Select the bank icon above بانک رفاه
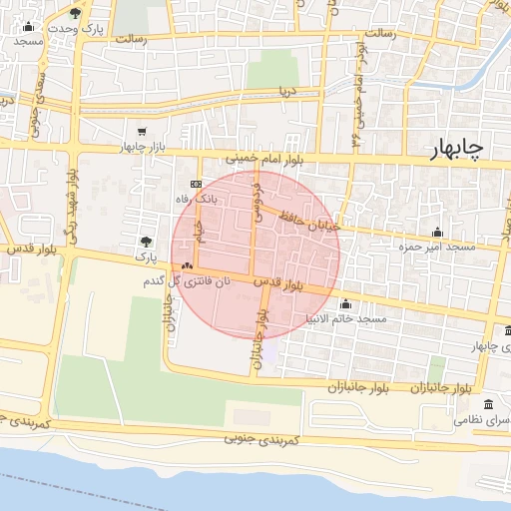 196,184
